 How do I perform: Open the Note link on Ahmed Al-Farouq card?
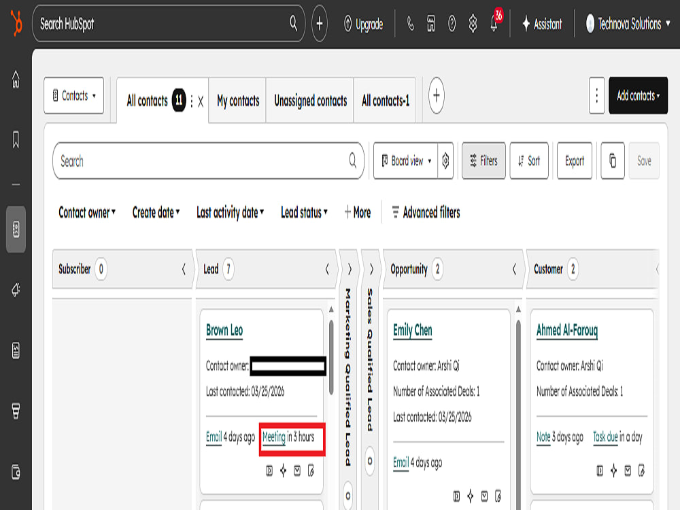coord(543,437)
